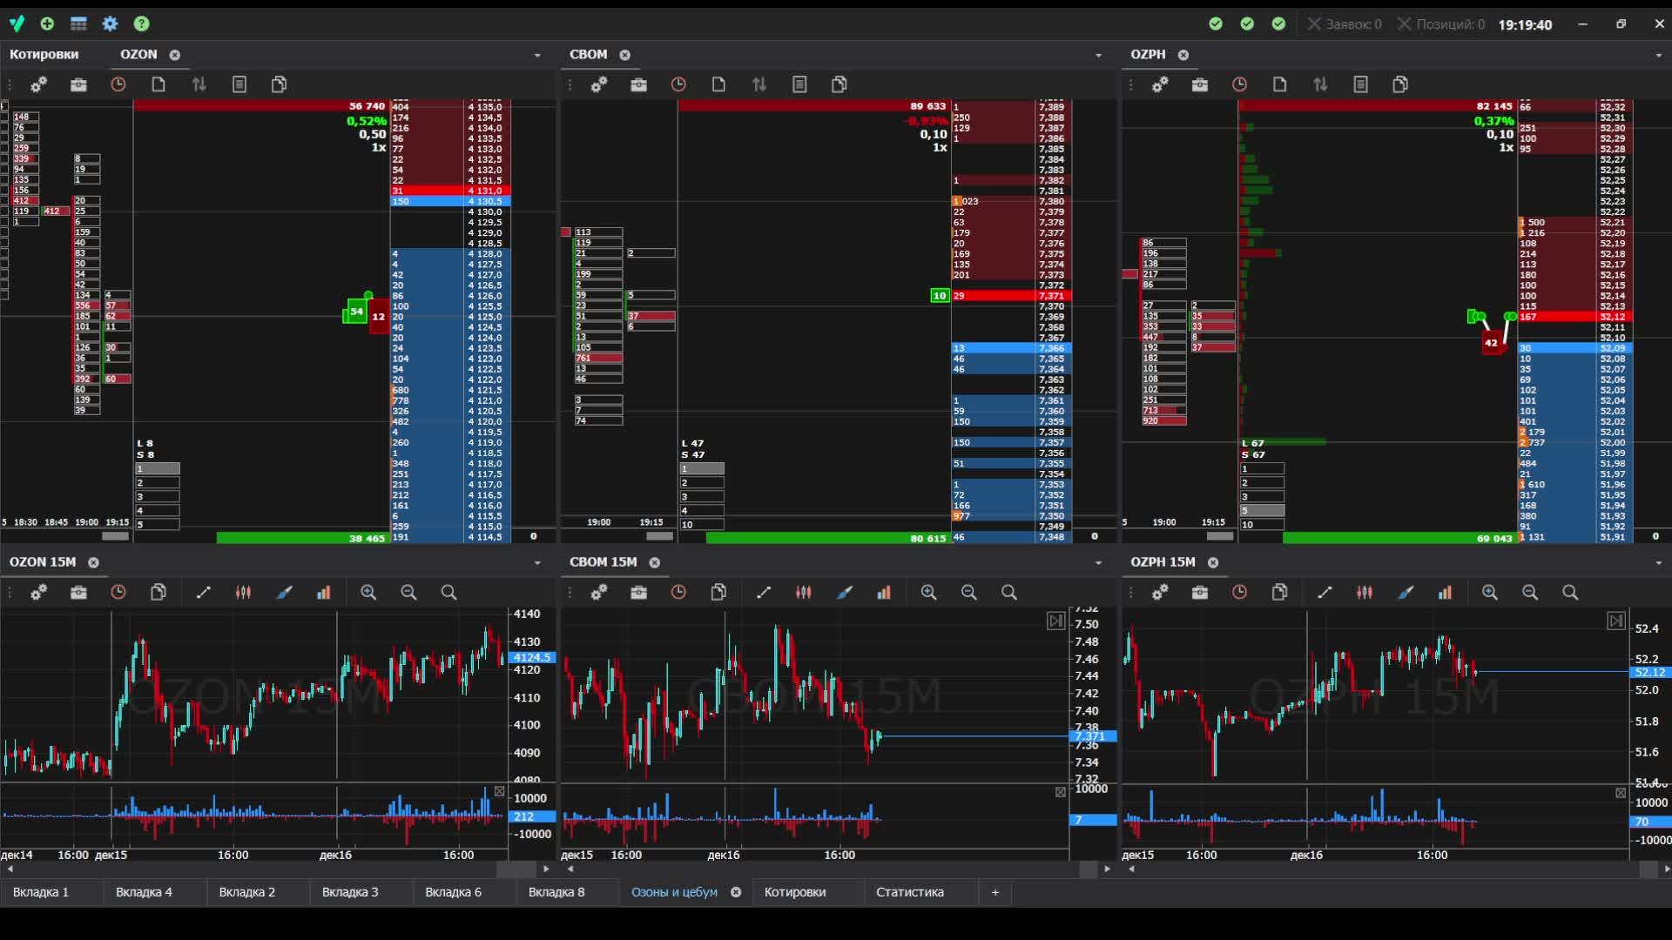Select line drawing tool in OZON 15M chart
The width and height of the screenshot is (1672, 940).
tap(204, 593)
